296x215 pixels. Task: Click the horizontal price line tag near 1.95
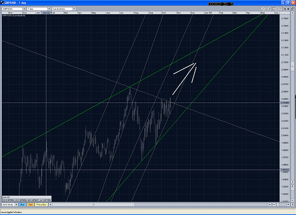(x=285, y=170)
